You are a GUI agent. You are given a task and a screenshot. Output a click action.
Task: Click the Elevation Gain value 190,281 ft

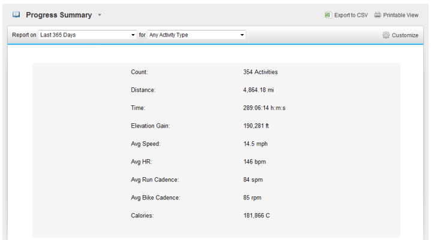coord(256,126)
